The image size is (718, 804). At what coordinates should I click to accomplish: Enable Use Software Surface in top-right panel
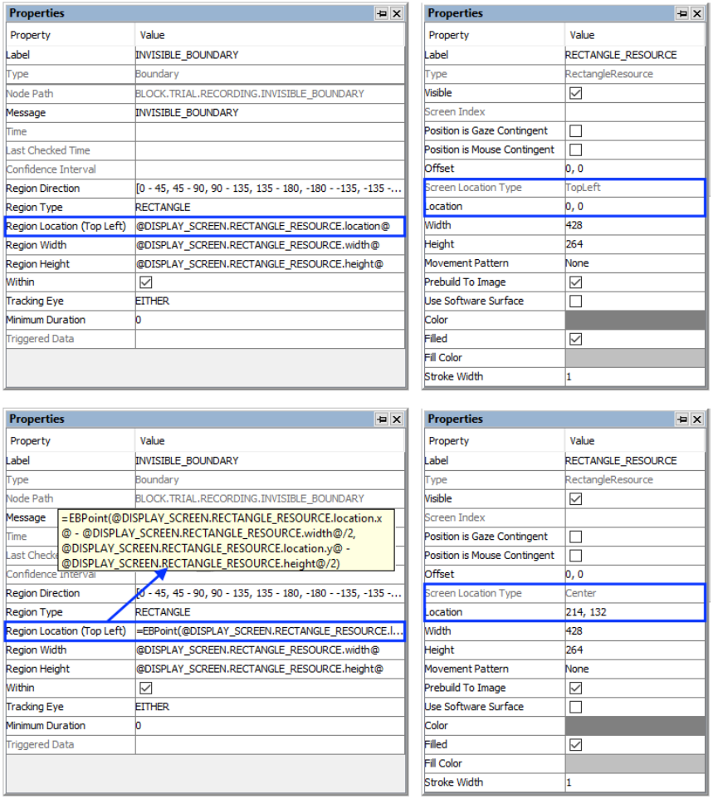(575, 301)
